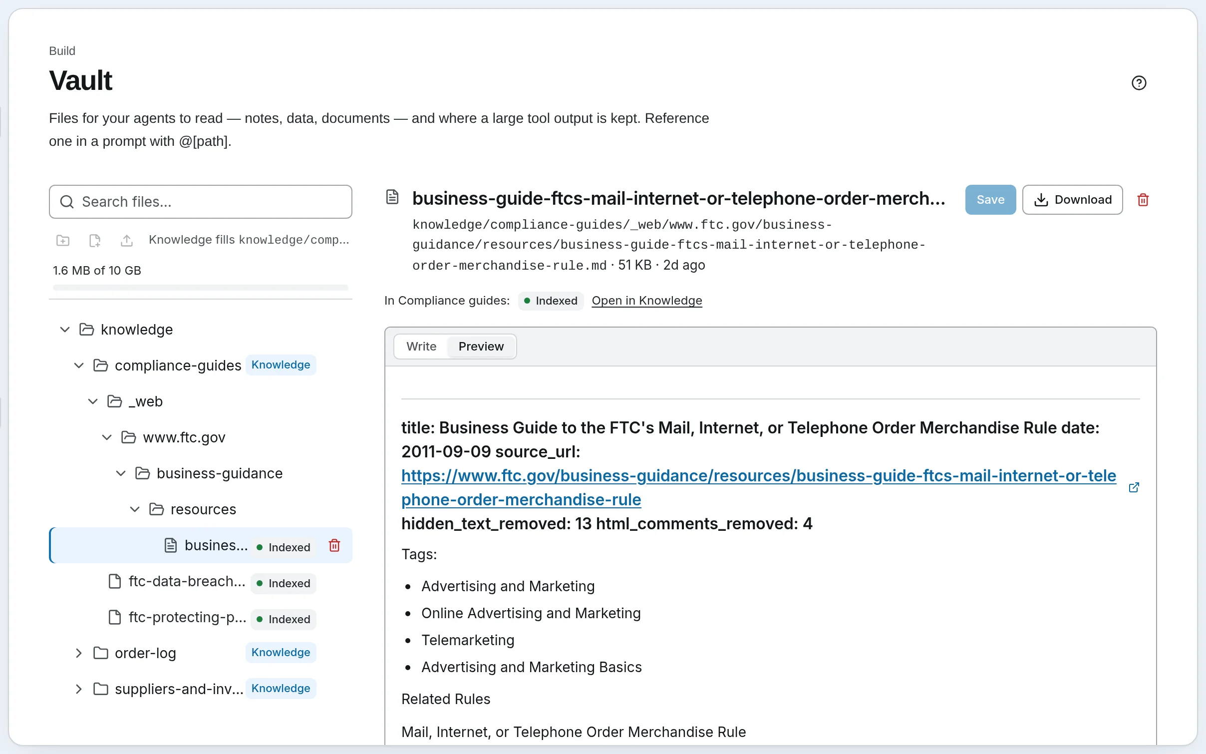Collapse the resources folder chevron
1206x754 pixels.
tap(135, 509)
